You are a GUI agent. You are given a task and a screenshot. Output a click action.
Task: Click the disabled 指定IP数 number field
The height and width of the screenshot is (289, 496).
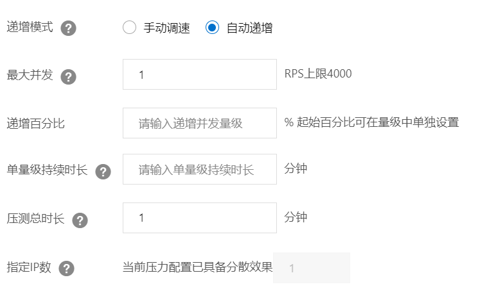pos(311,268)
